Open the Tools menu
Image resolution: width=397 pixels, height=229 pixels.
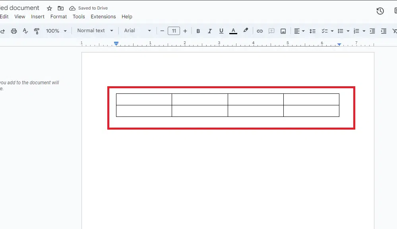coord(79,16)
